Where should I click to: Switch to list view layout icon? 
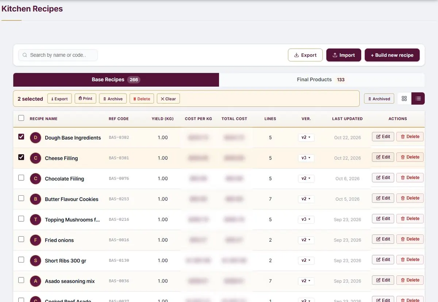(418, 99)
